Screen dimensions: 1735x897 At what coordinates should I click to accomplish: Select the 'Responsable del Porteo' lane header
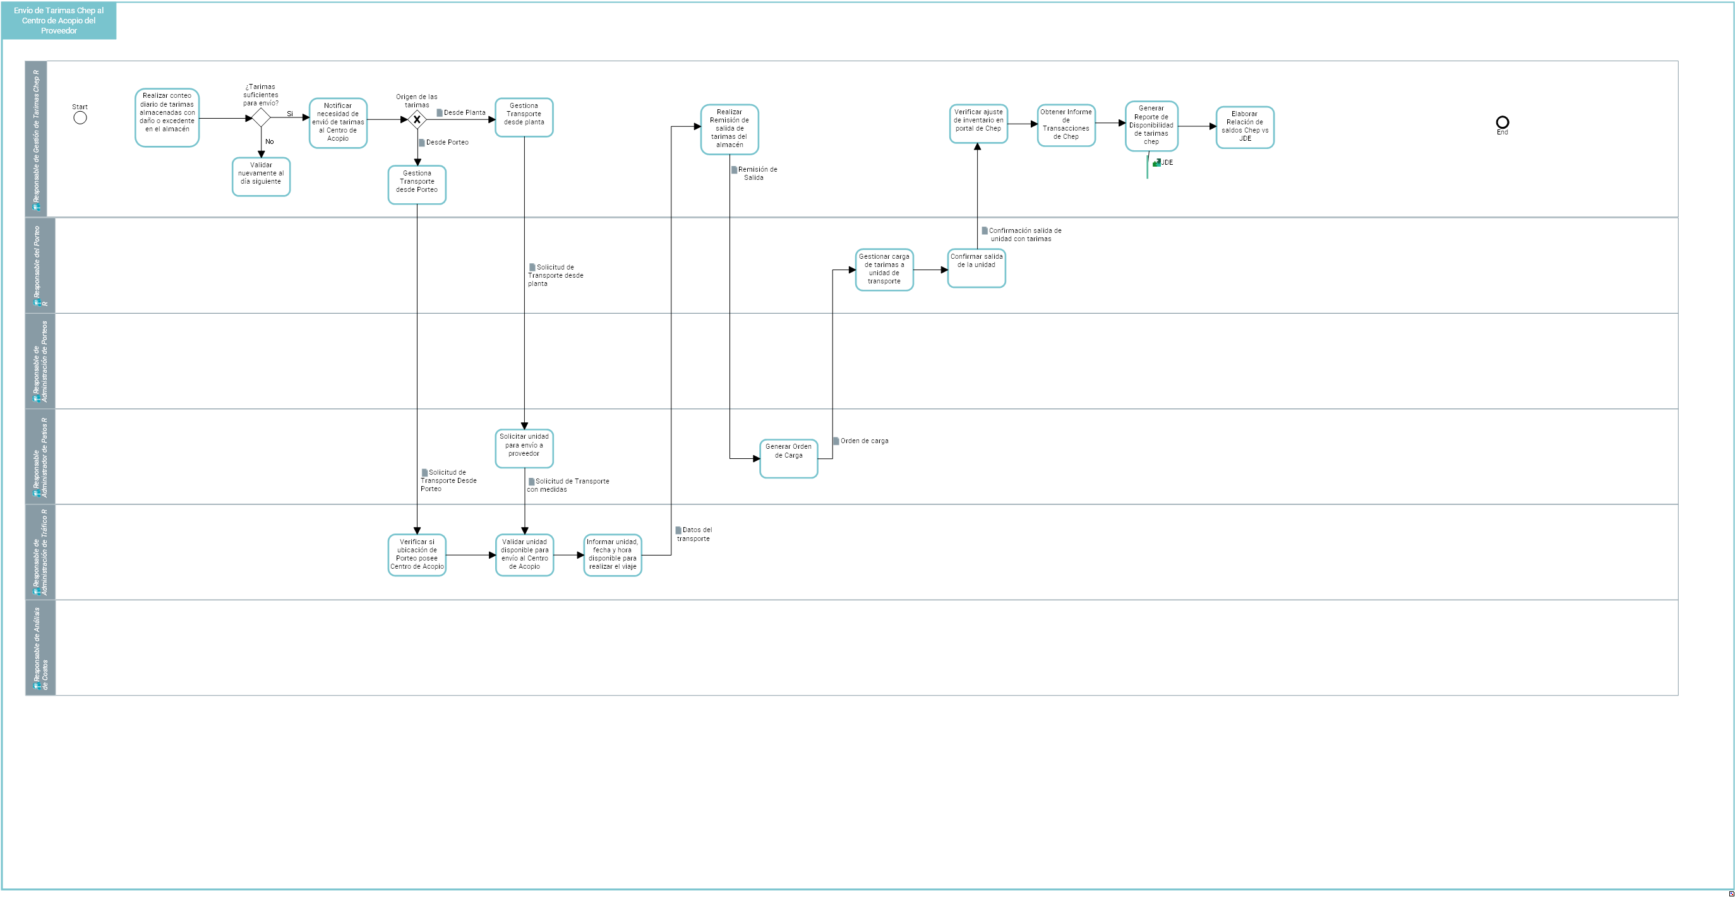tap(40, 265)
